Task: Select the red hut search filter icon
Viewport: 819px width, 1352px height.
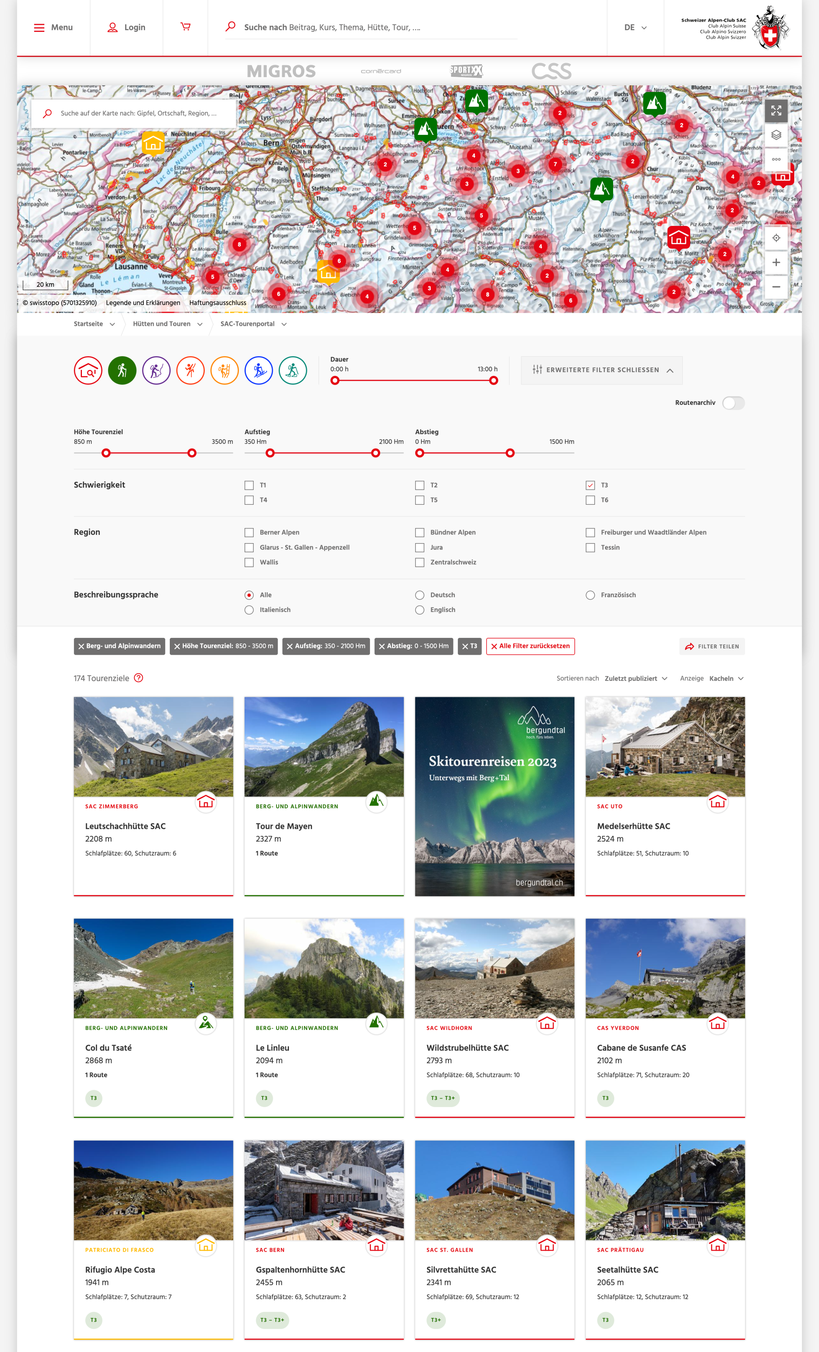Action: (x=88, y=370)
